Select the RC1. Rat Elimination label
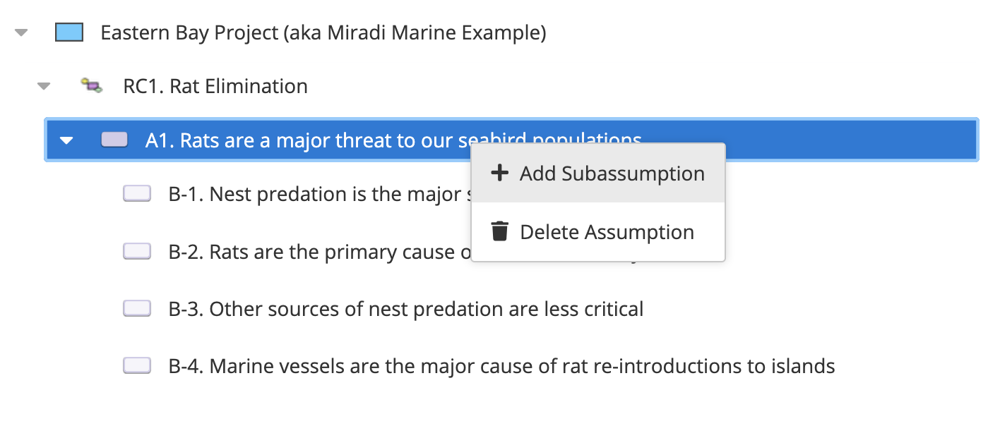 point(215,86)
